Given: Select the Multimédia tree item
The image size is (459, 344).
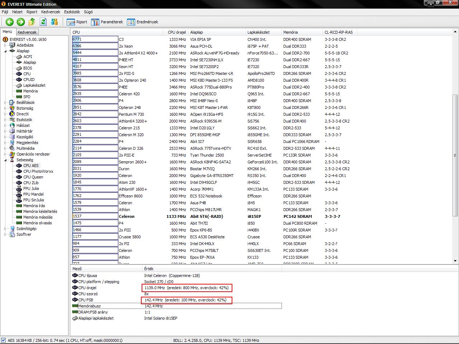Looking at the screenshot, I should pos(22,148).
